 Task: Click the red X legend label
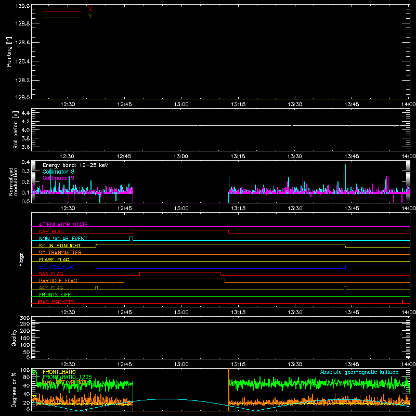[90, 9]
